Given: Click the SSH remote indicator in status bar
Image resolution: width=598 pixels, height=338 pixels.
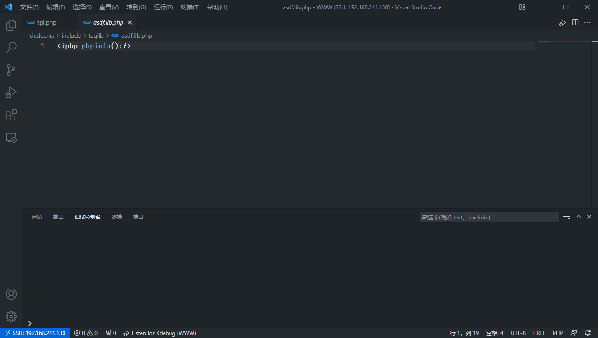Looking at the screenshot, I should coord(35,333).
